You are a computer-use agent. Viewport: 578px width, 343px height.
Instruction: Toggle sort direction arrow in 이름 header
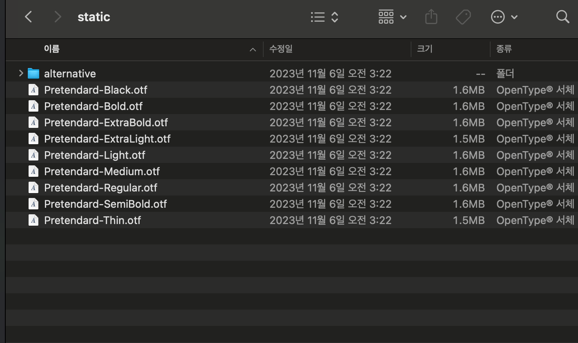[x=253, y=50]
